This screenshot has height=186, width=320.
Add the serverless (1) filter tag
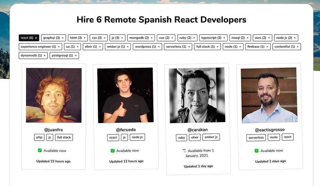point(178,47)
